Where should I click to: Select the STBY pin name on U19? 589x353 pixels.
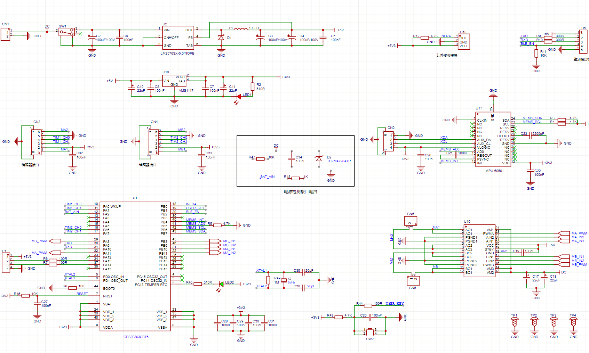[489, 249]
